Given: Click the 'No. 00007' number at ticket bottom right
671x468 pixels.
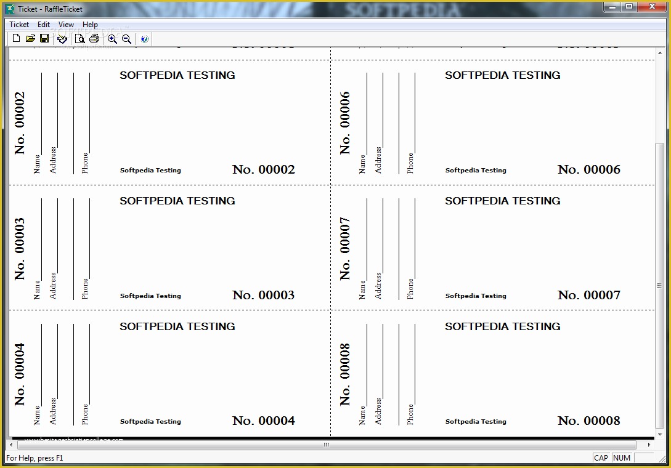Looking at the screenshot, I should pyautogui.click(x=589, y=295).
